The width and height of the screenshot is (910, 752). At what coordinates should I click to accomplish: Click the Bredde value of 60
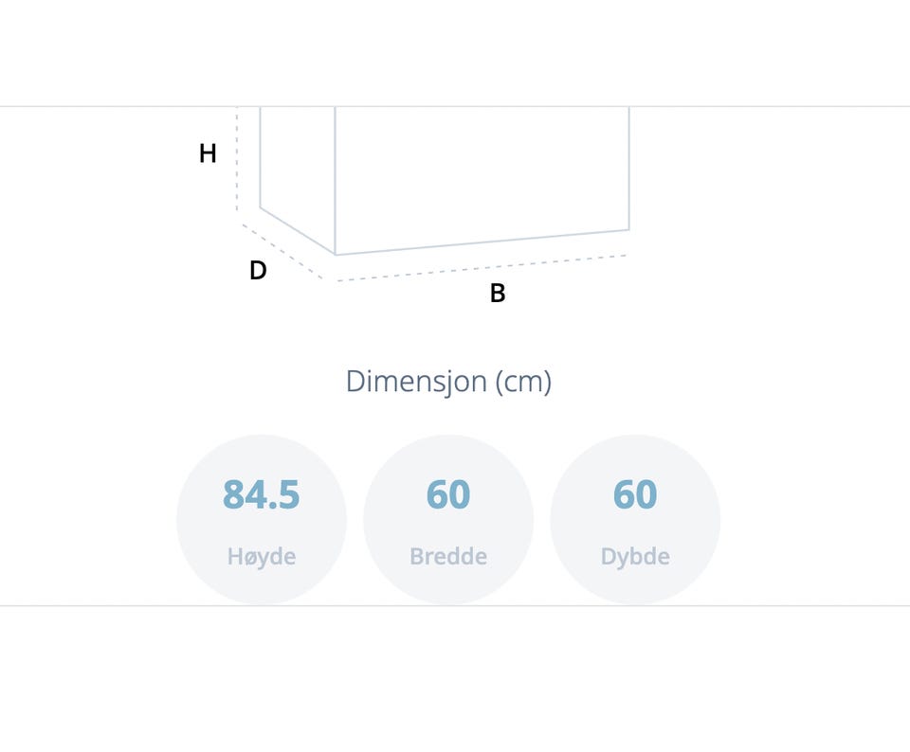[448, 494]
